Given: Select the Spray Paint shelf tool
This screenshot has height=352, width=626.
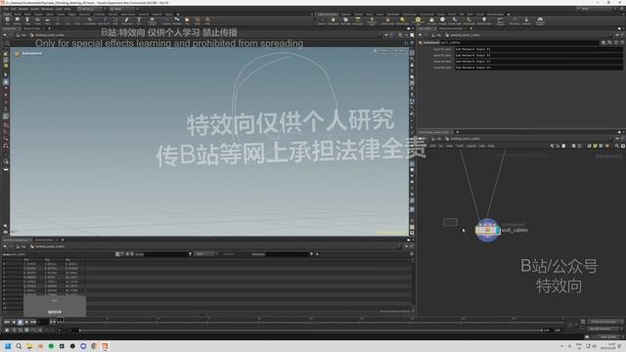Looking at the screenshot, I should (x=127, y=21).
